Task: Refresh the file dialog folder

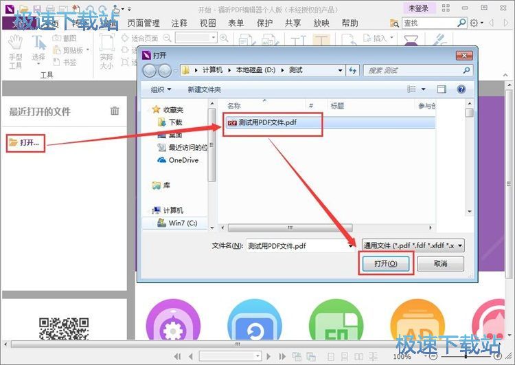Action: 352,70
